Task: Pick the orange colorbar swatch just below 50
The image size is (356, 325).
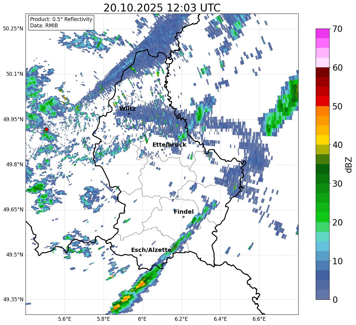Action: pyautogui.click(x=322, y=111)
